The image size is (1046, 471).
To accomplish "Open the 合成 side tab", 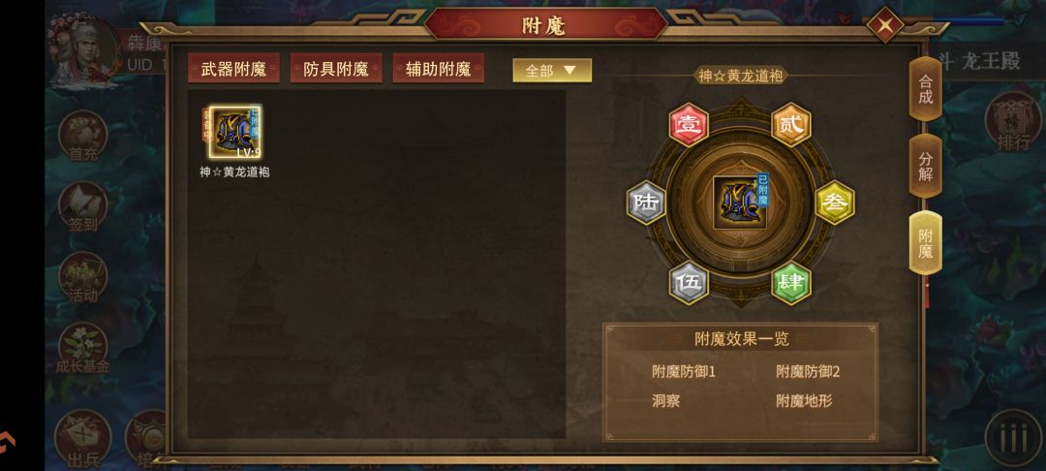I will (x=925, y=89).
